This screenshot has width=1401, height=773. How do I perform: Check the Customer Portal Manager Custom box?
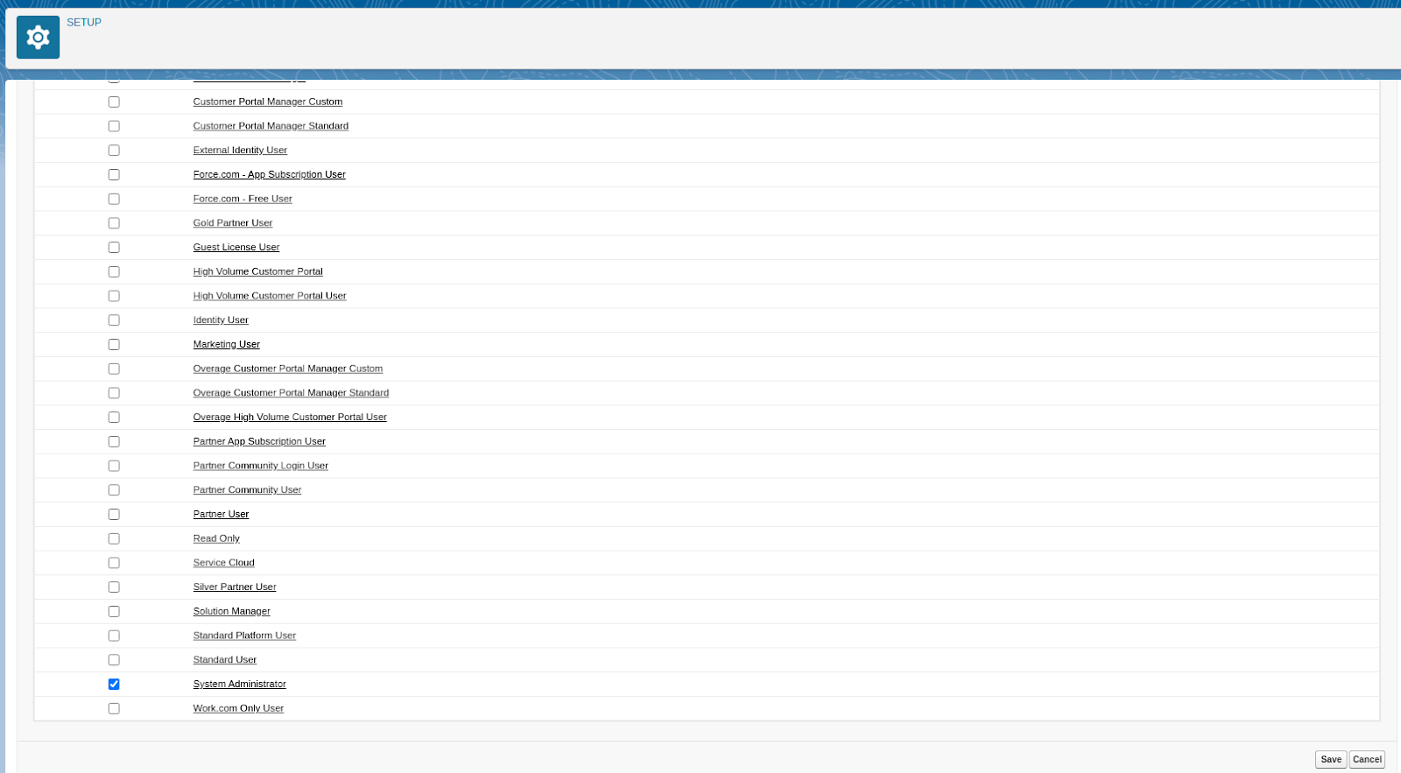[114, 102]
